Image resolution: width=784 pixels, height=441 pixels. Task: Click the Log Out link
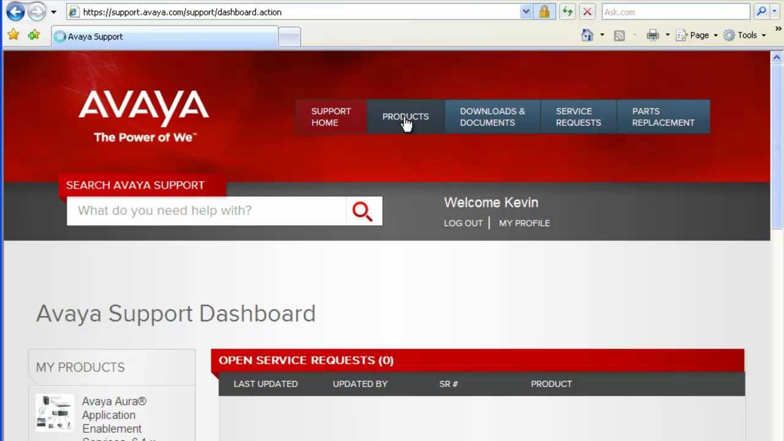(463, 223)
